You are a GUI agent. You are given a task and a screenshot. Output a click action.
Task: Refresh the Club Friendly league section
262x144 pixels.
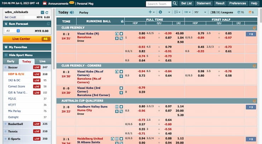coord(254,28)
